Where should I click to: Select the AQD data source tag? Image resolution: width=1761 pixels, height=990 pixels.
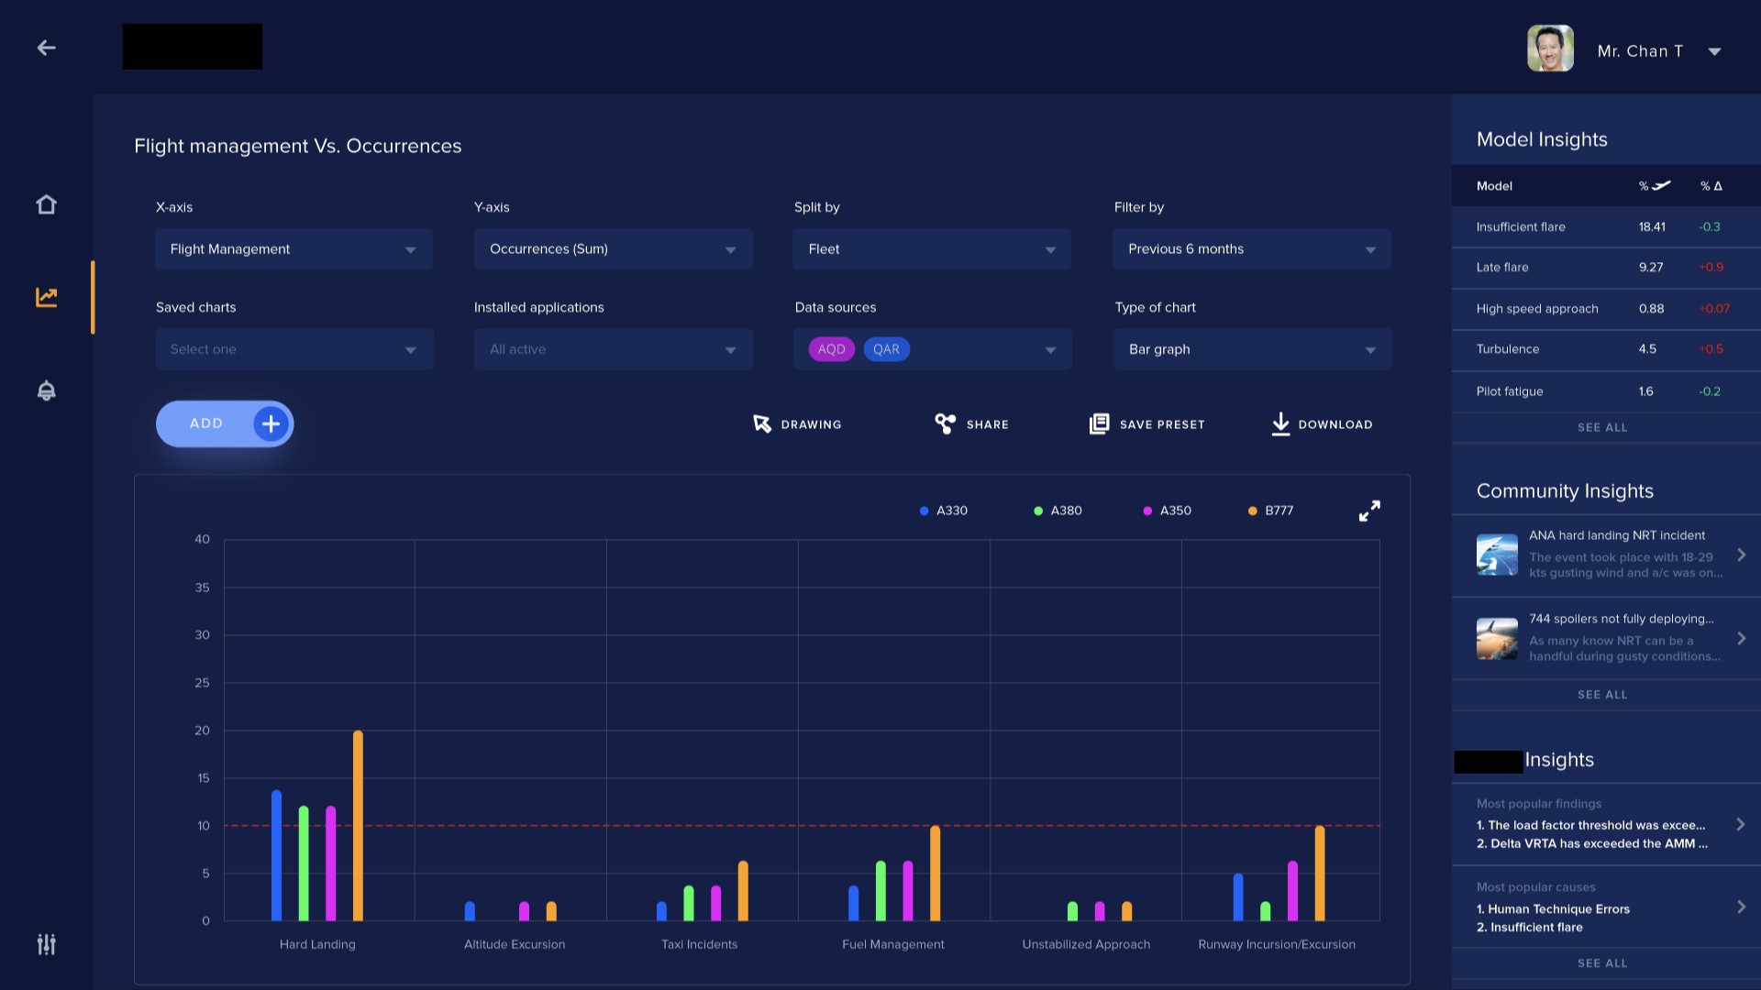click(x=831, y=349)
